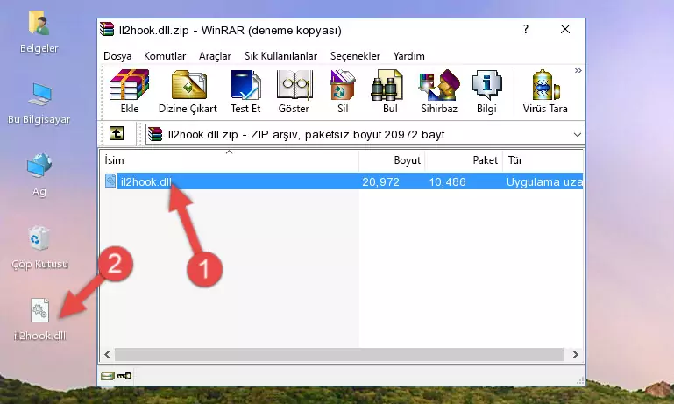Select the il2hook.dll file icon in list
The width and height of the screenshot is (674, 404).
click(x=110, y=181)
